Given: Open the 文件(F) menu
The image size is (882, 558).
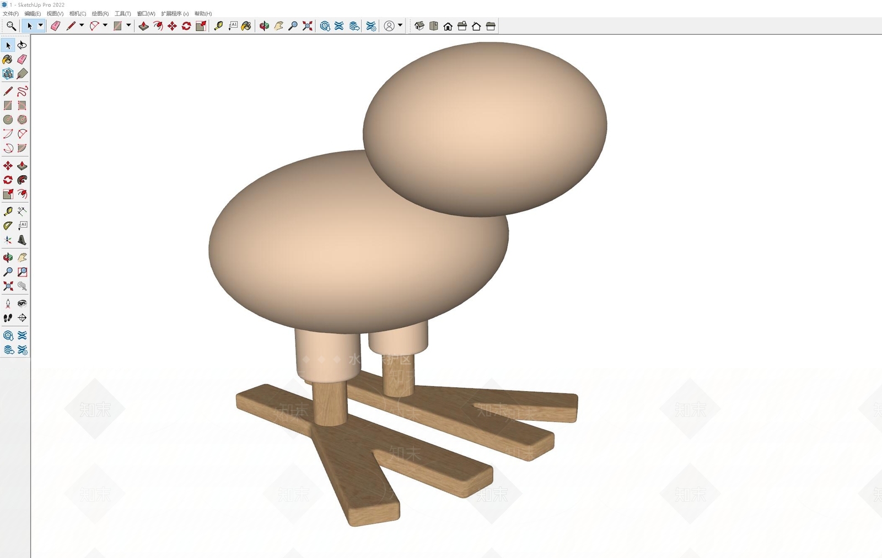Looking at the screenshot, I should (10, 14).
